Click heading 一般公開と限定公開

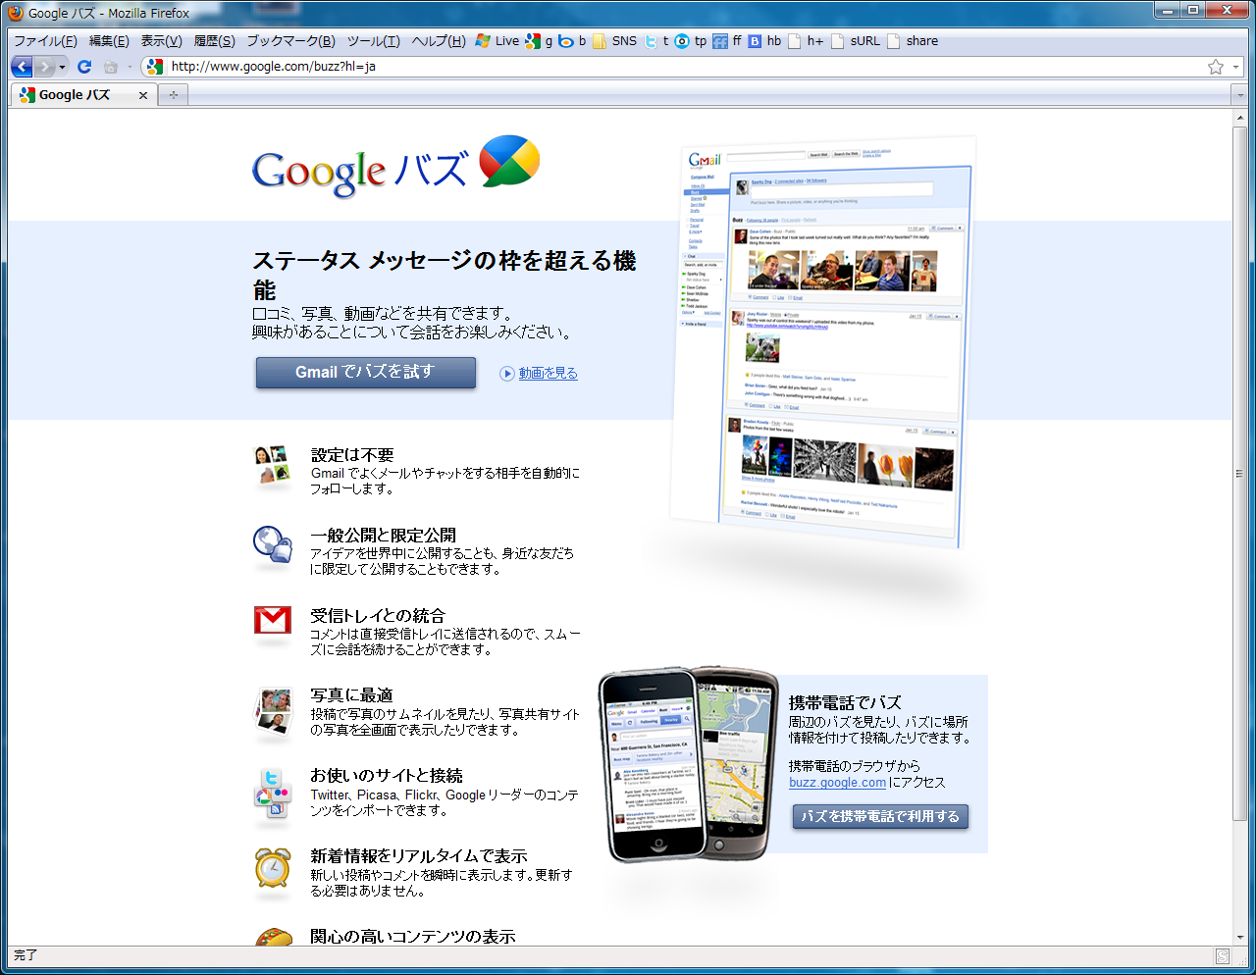tap(384, 536)
